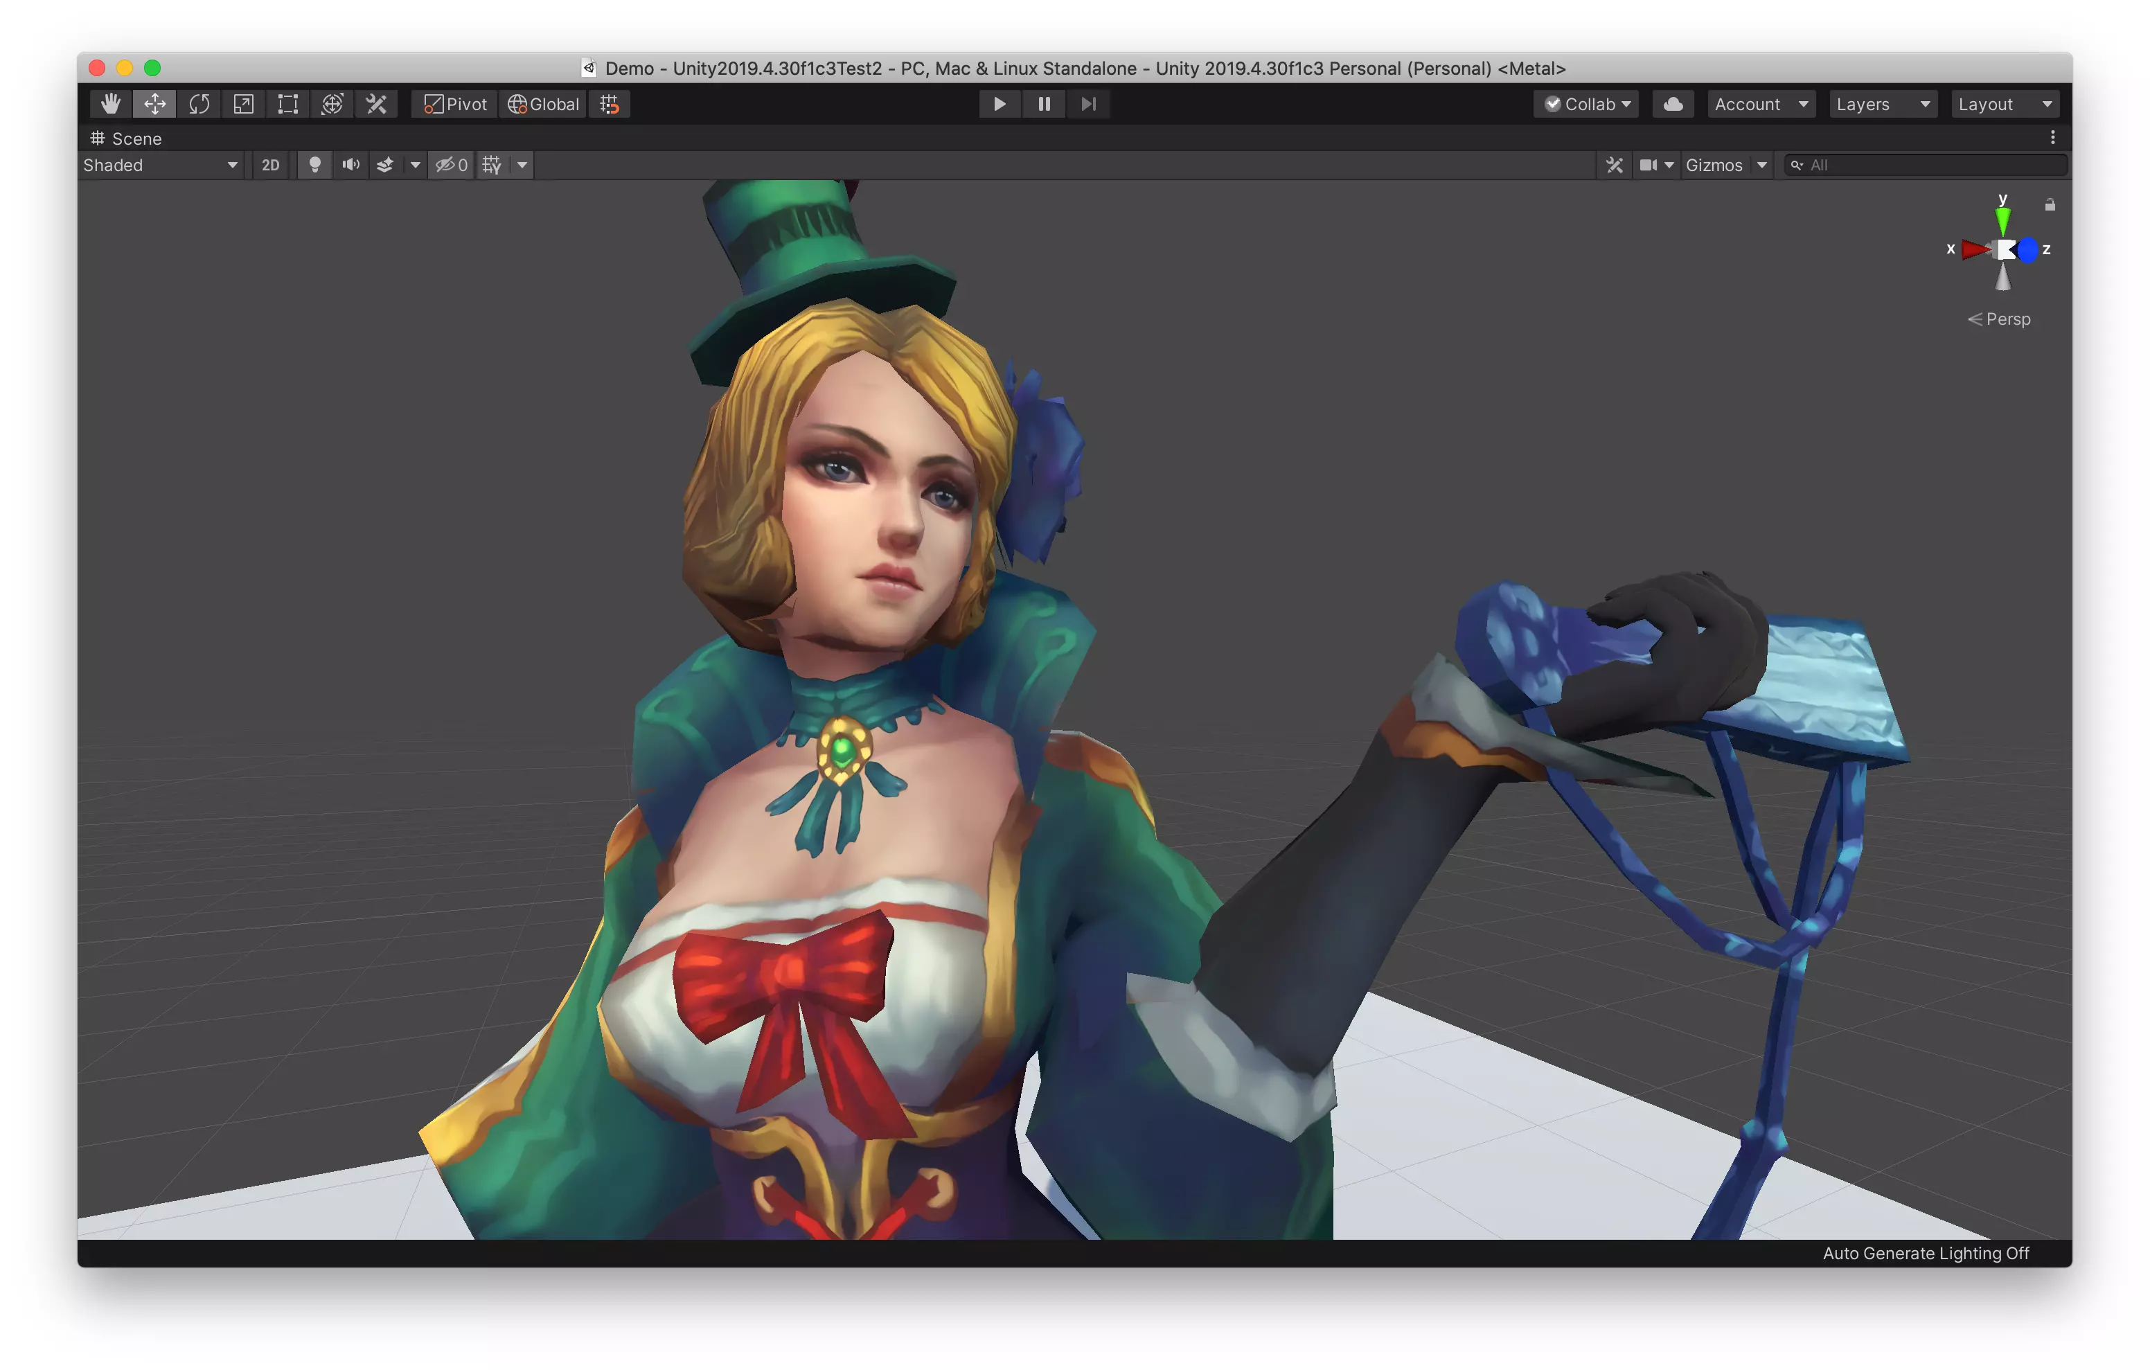This screenshot has height=1370, width=2150.
Task: Click the scene search field
Action: (1926, 166)
